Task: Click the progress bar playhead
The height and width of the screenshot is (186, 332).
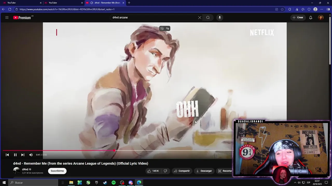Action: 114,150
